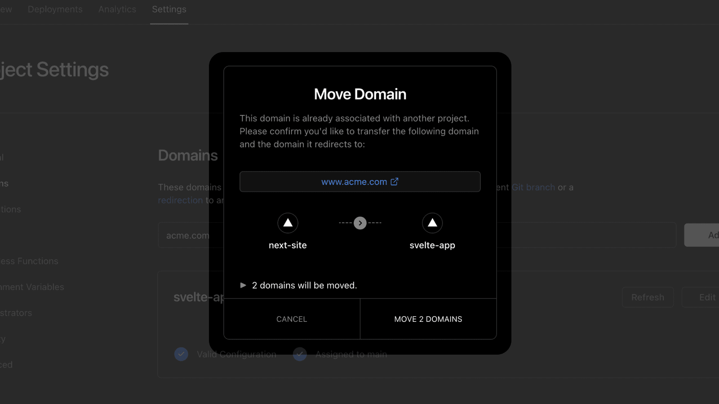Image resolution: width=719 pixels, height=404 pixels.
Task: Switch to the Deployments tab
Action: (x=55, y=9)
